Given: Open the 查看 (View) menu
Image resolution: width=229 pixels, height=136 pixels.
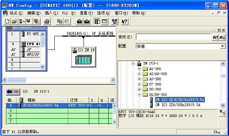Looking at the screenshot, I should pyautogui.click(x=86, y=13).
